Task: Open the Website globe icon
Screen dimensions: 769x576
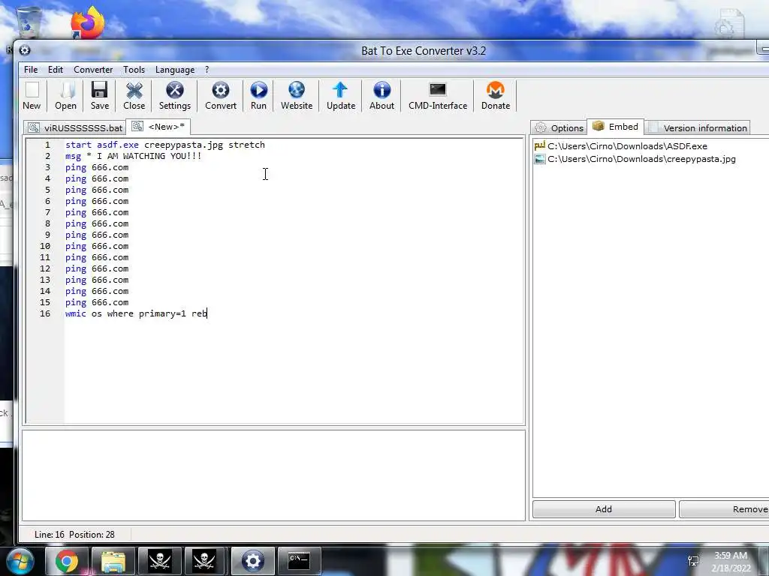Action: coord(297,96)
